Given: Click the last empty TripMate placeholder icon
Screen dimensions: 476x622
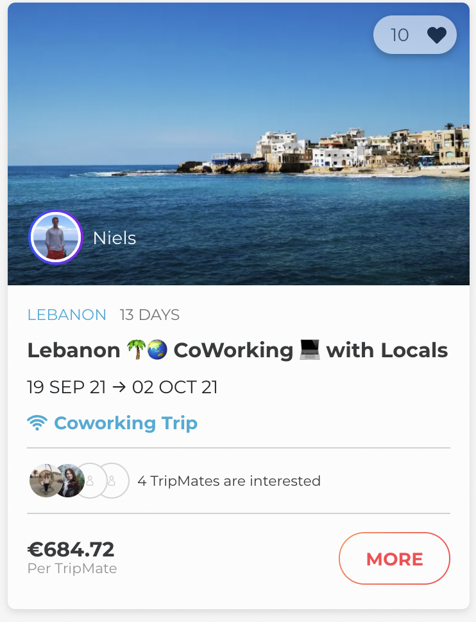Looking at the screenshot, I should pos(113,481).
